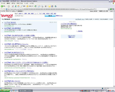Open the Back history dropdown arrow
The width and height of the screenshot is (115, 92).
(x=6, y=6)
